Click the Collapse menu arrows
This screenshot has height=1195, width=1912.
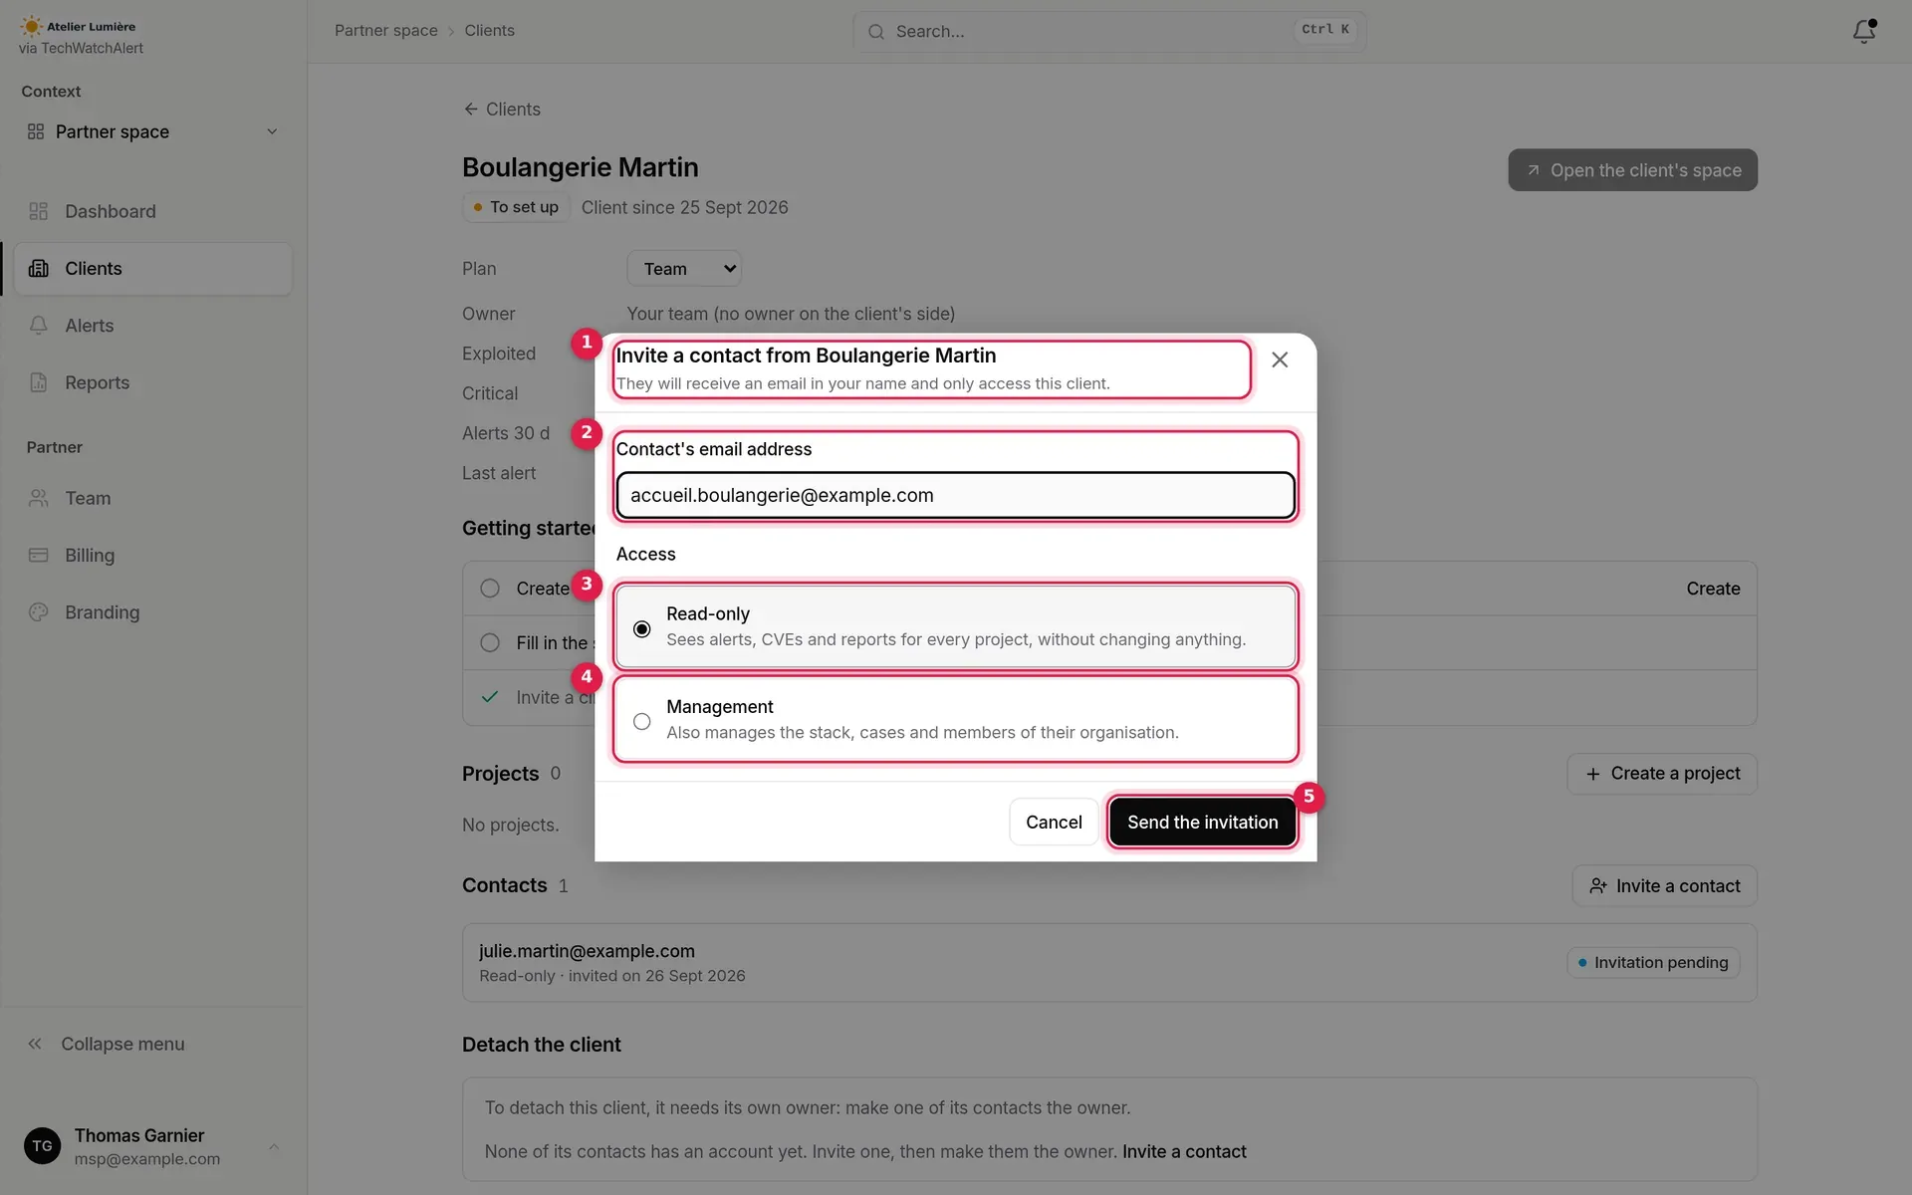pos(35,1044)
